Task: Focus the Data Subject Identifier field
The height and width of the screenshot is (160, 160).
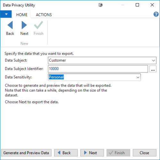Action: [98, 69]
